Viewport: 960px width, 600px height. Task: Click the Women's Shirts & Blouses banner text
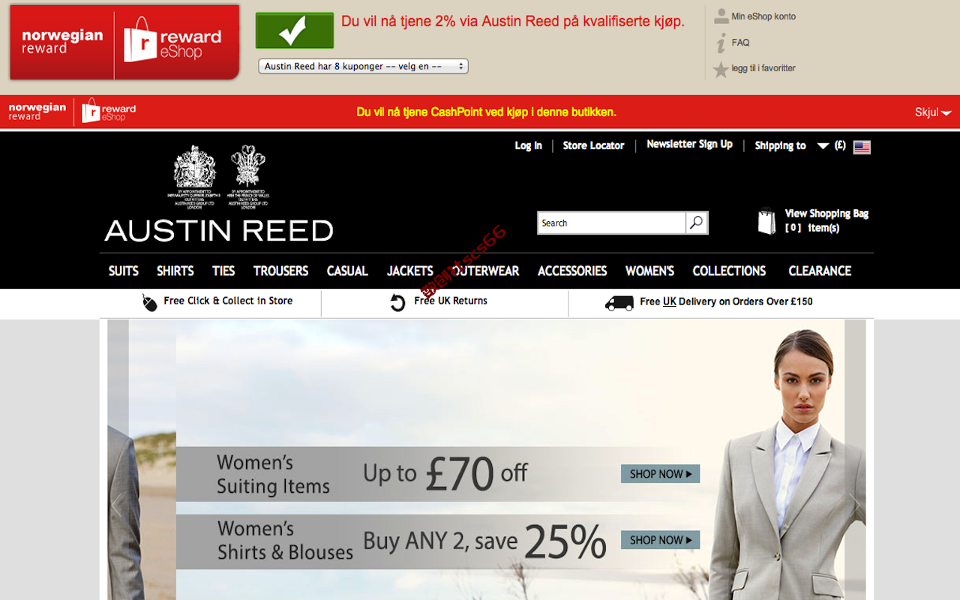tap(285, 541)
